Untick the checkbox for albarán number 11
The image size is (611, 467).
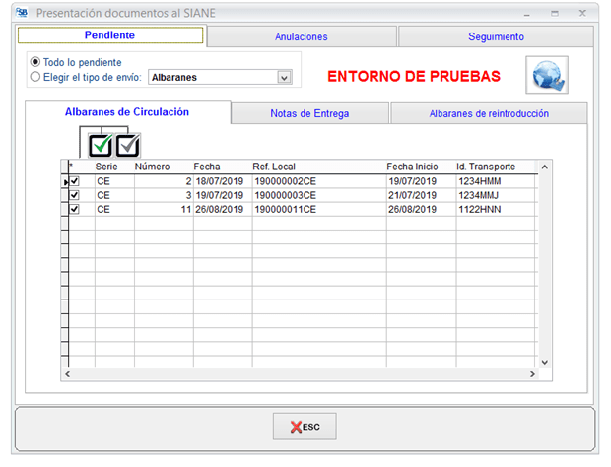click(x=75, y=209)
